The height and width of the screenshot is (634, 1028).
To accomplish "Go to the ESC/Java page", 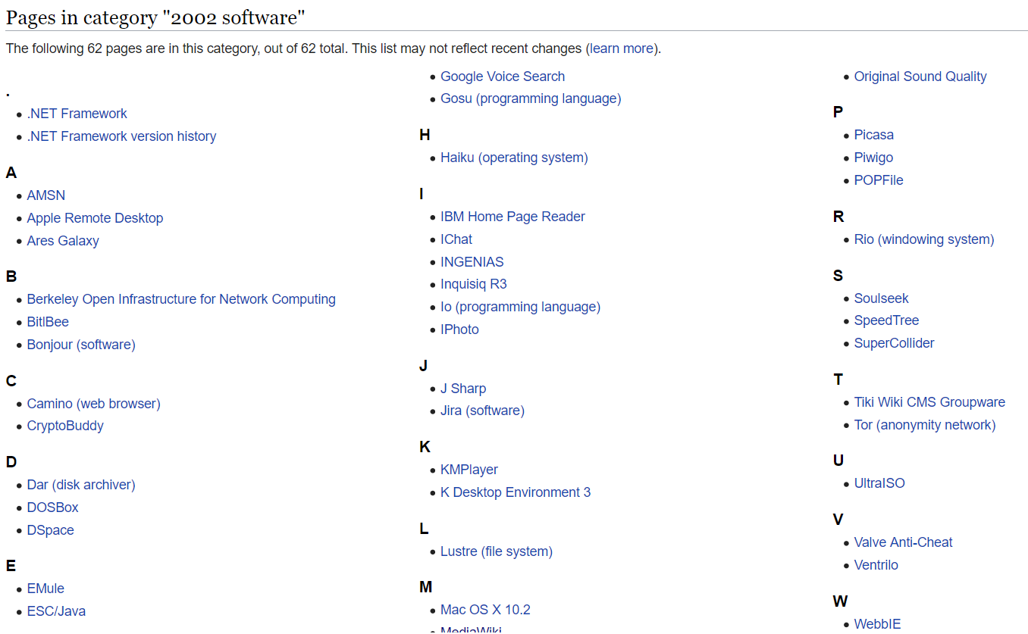I will (56, 611).
